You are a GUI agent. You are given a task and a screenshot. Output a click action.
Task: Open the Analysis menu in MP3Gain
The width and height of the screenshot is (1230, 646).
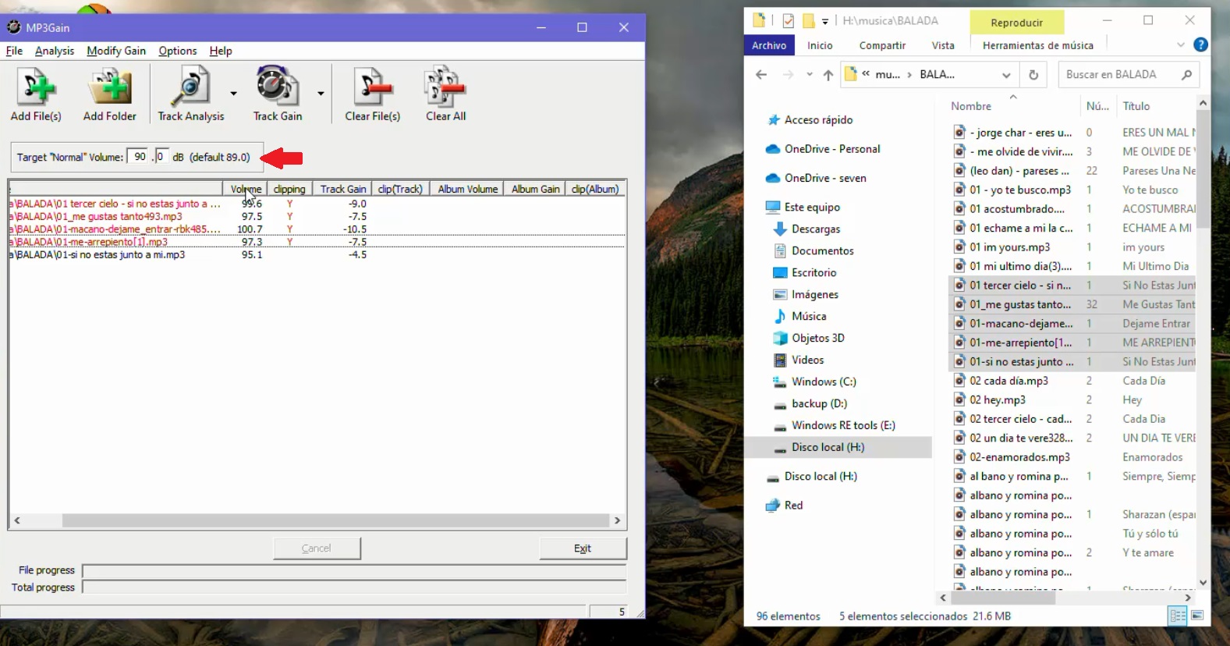pyautogui.click(x=55, y=51)
